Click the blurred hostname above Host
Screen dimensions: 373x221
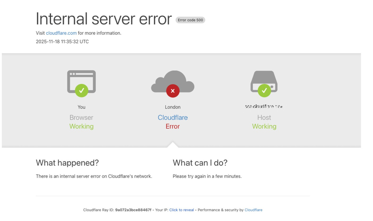click(x=264, y=106)
